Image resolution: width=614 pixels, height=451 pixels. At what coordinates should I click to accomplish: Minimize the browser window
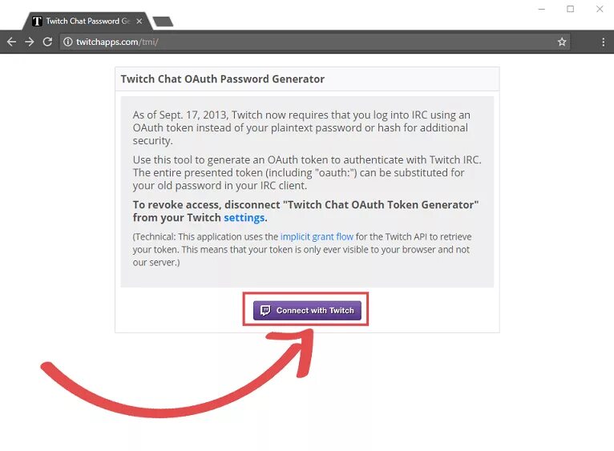coord(541,9)
